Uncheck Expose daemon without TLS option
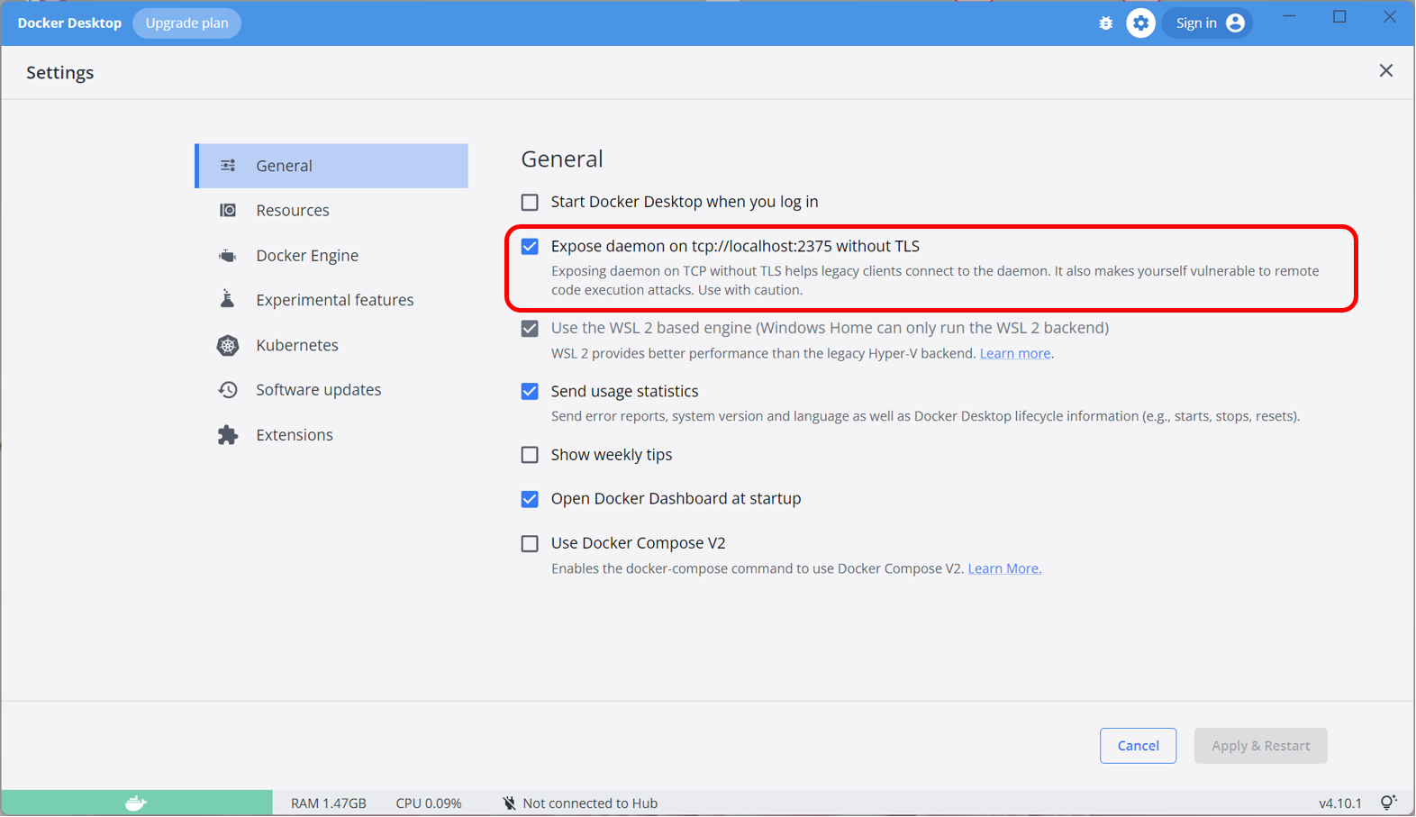This screenshot has width=1416, height=817. 530,247
